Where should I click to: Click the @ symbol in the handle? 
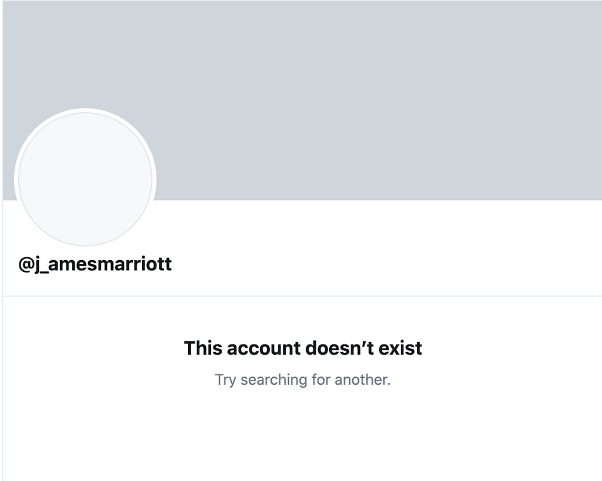(27, 264)
